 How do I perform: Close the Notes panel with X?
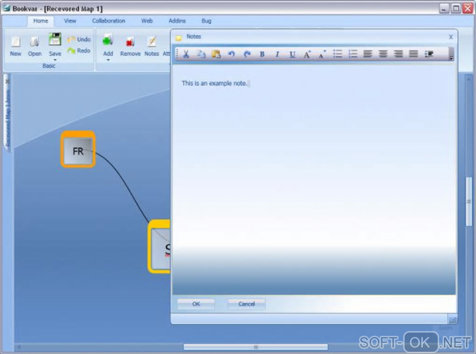(x=451, y=37)
